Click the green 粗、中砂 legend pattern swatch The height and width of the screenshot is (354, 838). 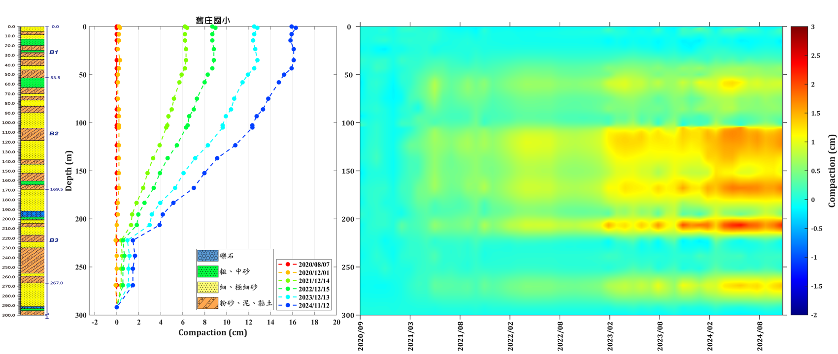coord(207,271)
